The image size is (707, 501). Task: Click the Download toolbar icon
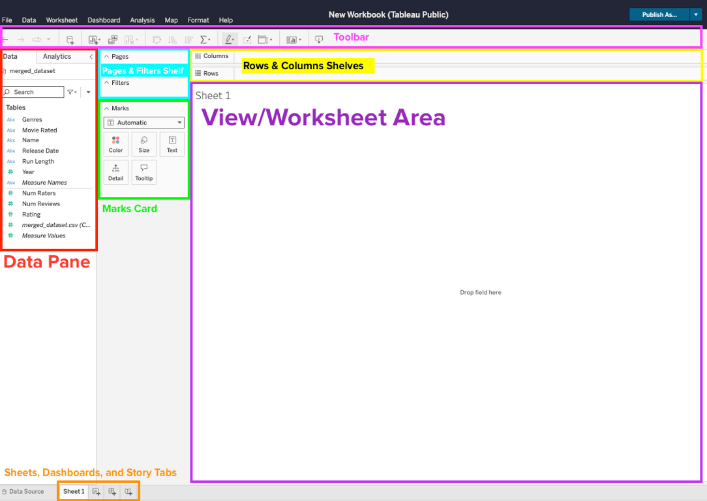pyautogui.click(x=319, y=40)
